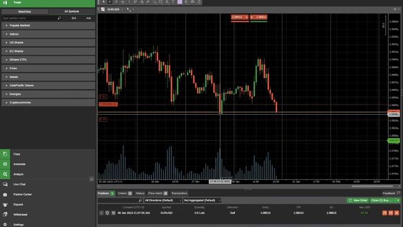
Task: Switch to the Positions tab
Action: coord(106,194)
